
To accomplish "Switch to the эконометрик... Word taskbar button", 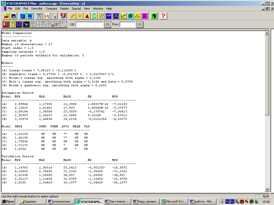I will pos(61,202).
